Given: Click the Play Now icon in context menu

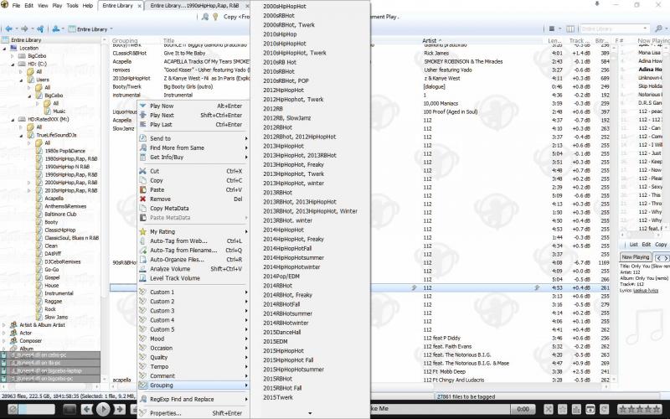Looking at the screenshot, I should [142, 106].
